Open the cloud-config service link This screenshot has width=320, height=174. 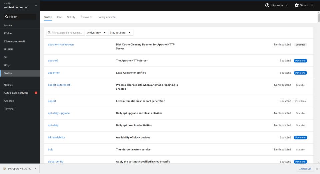pos(56,162)
